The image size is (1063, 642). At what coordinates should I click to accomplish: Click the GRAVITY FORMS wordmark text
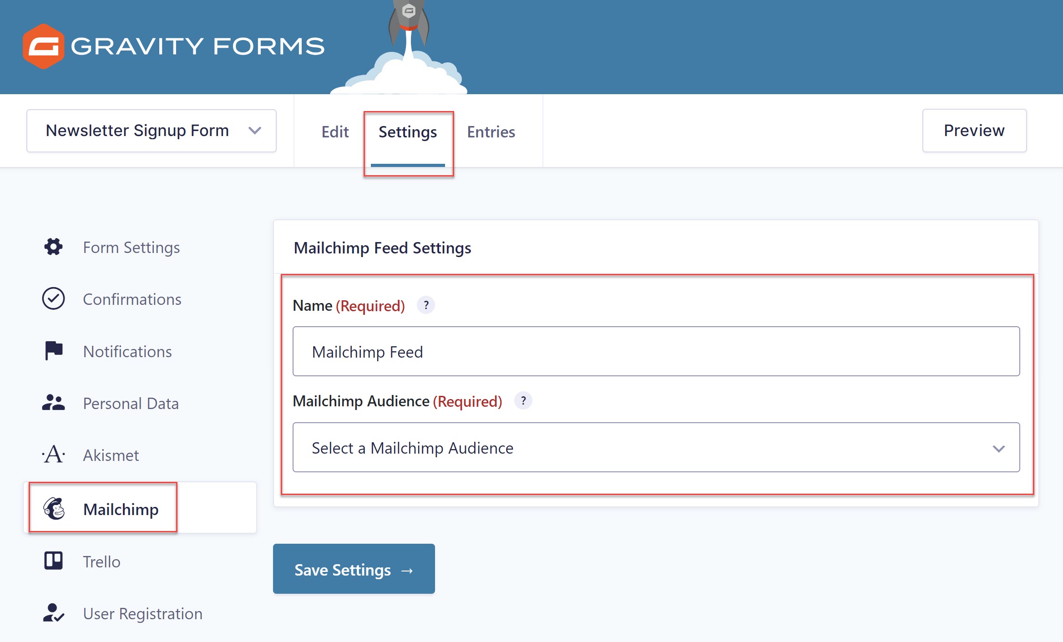point(197,46)
